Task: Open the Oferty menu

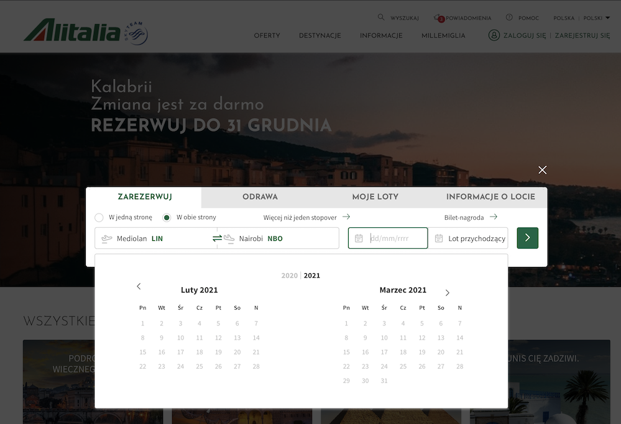Action: tap(267, 35)
